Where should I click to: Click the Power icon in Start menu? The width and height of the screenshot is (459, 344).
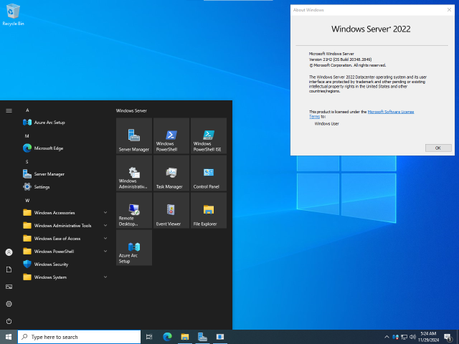coord(9,321)
